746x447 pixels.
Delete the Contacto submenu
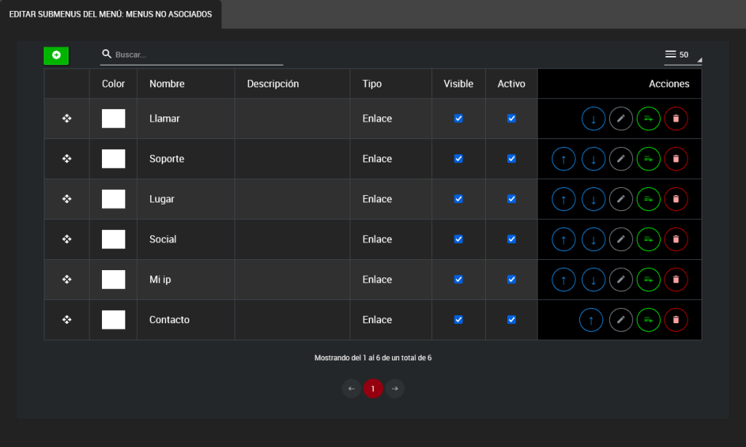click(x=676, y=320)
